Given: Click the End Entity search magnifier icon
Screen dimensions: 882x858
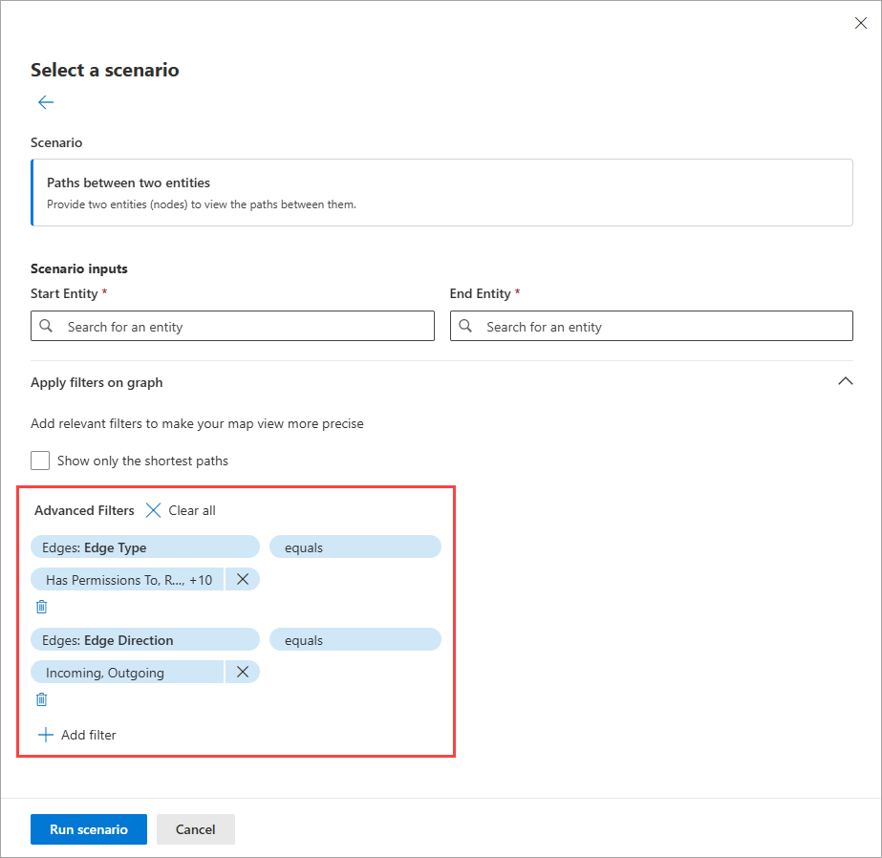Looking at the screenshot, I should tap(465, 327).
